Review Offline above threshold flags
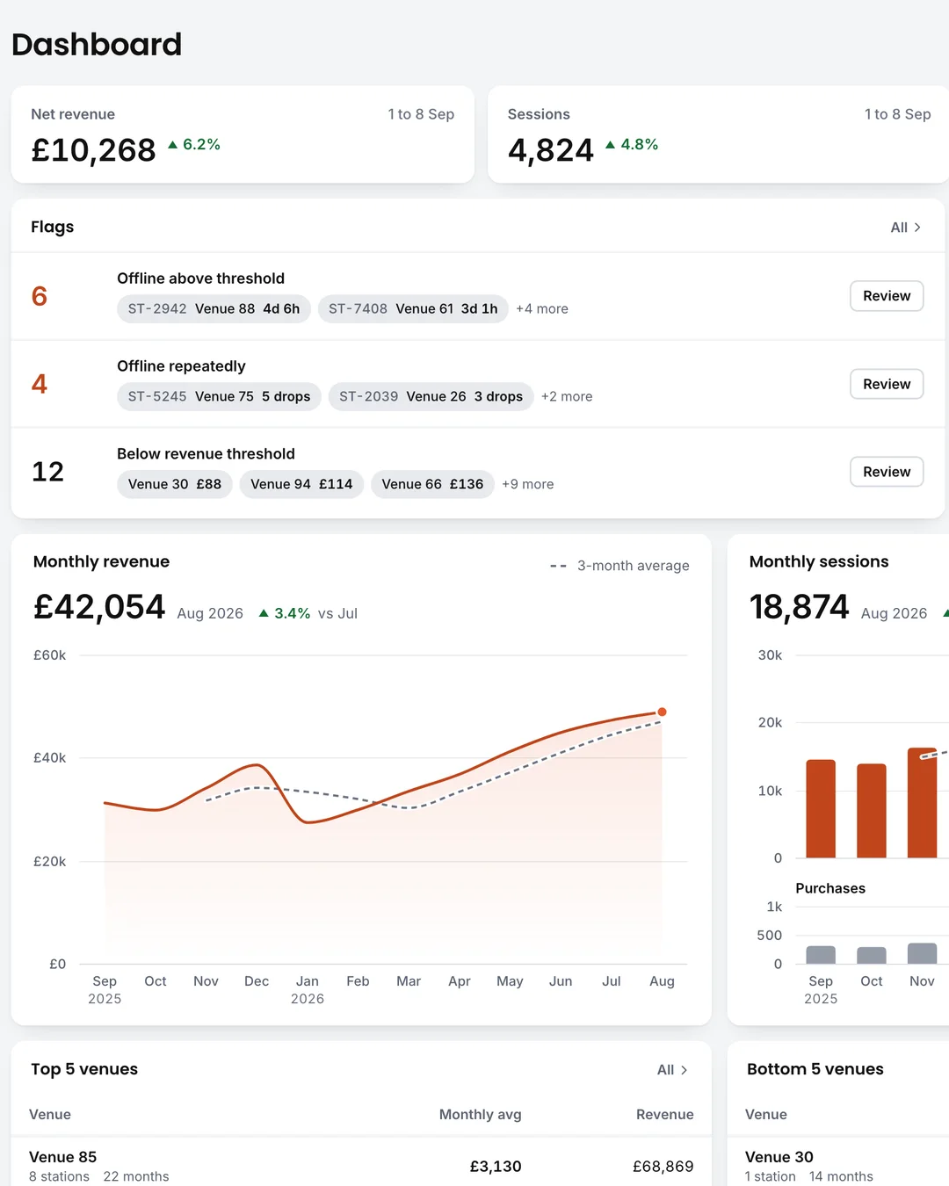949x1186 pixels. (x=887, y=296)
